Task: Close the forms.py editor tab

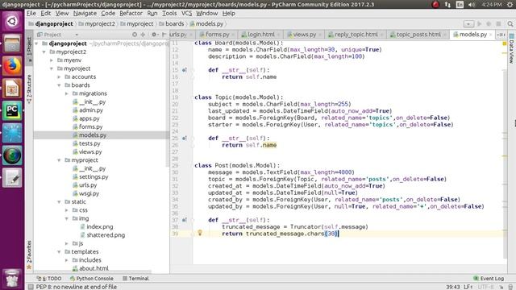Action: click(233, 35)
